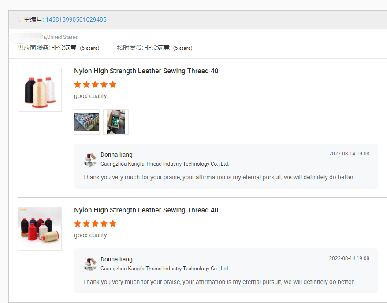Open second Nylon High Strength Leather Sewing Thread title
This screenshot has width=387, height=303.
148,210
